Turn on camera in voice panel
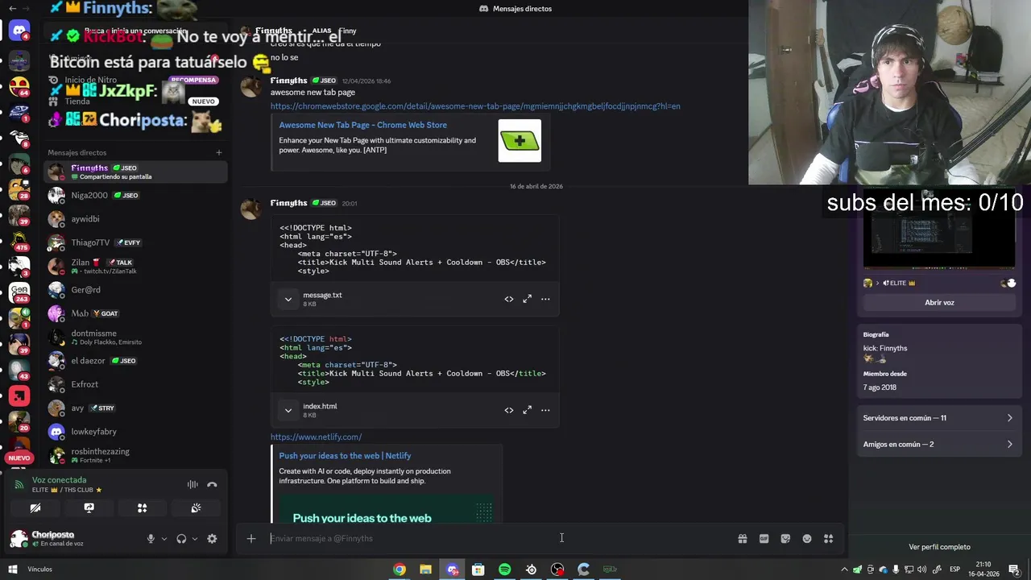This screenshot has width=1031, height=580. (x=35, y=508)
